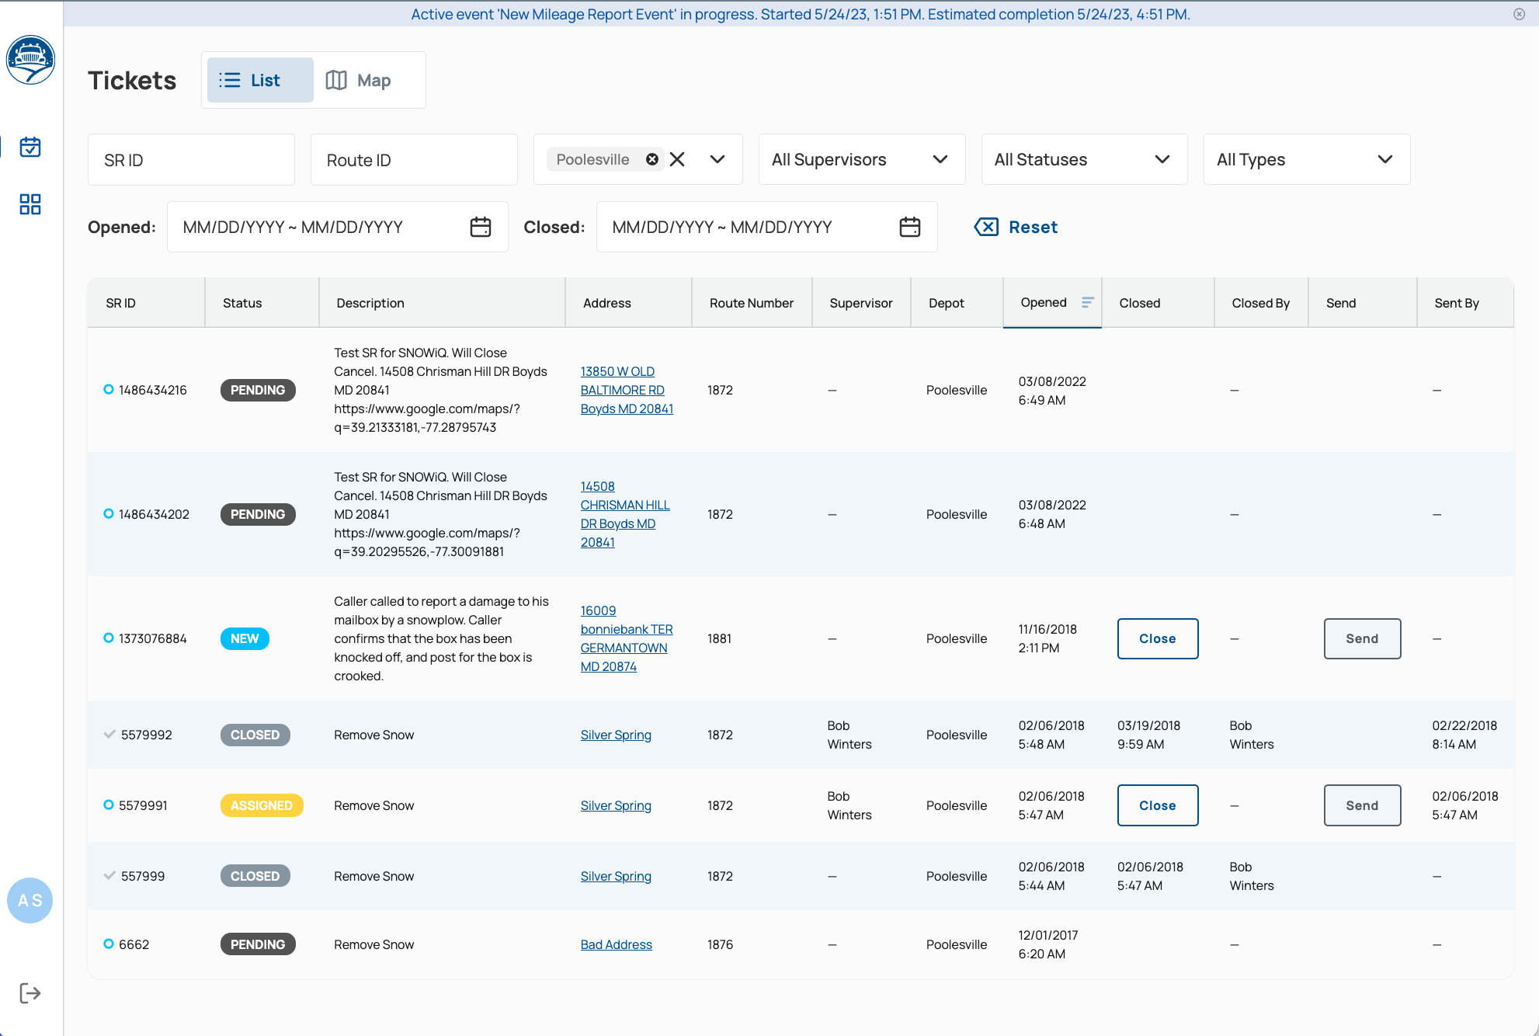This screenshot has height=1036, width=1539.
Task: Open the All Types dropdown
Action: coord(1306,159)
